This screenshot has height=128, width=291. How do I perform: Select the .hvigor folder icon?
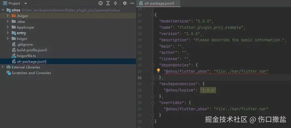pyautogui.click(x=14, y=16)
